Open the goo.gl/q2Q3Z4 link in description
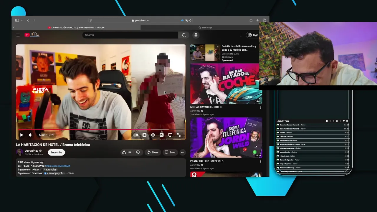Viewport: 377px width, 212px height. pyautogui.click(x=58, y=166)
